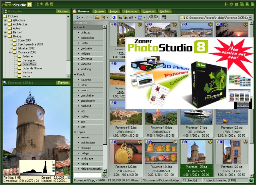Click the keywords list scroll-down arrow
Image resolution: width=256 pixels, height=185 pixels.
(x=105, y=170)
